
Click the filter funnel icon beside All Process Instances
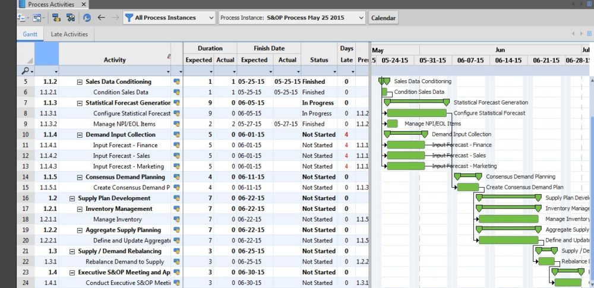coord(128,18)
